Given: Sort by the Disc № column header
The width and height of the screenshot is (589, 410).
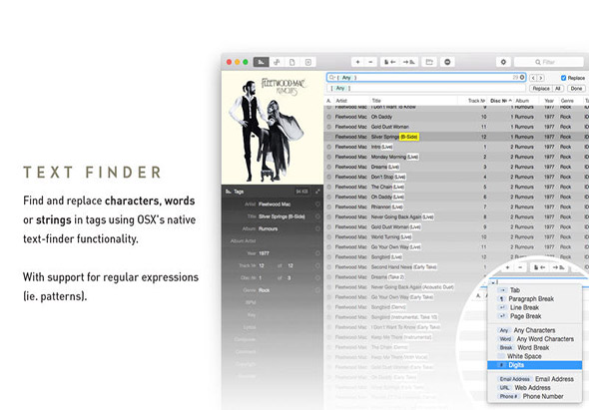Looking at the screenshot, I should click(x=501, y=101).
